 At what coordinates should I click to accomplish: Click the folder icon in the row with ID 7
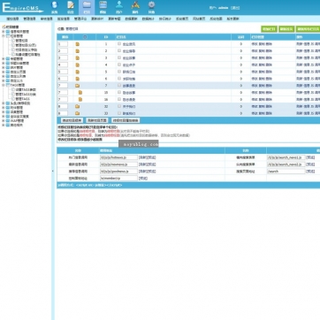77,86
